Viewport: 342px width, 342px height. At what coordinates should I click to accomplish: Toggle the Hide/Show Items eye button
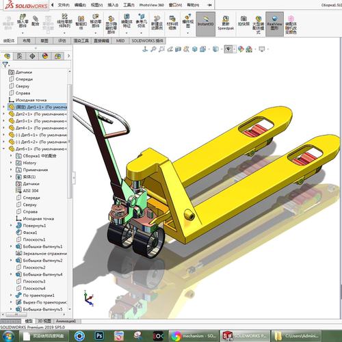[x=228, y=49]
